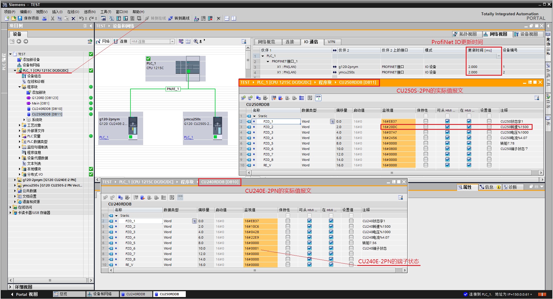Click the PLC_1 link under g120-2pnym device

click(x=104, y=137)
